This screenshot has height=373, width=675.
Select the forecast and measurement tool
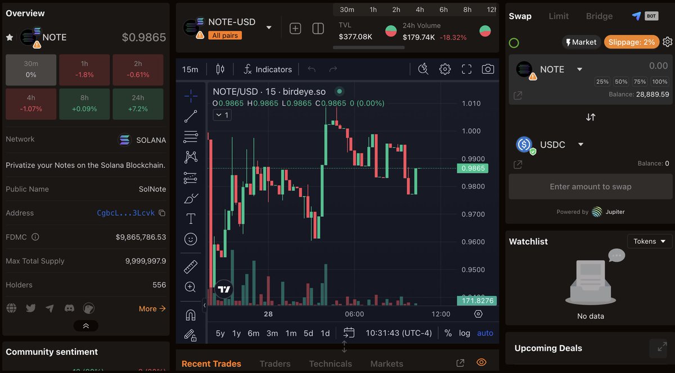click(x=191, y=178)
